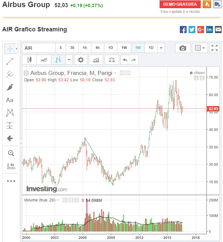Select the XABCD pattern tool
The image size is (223, 242).
coord(10,113)
